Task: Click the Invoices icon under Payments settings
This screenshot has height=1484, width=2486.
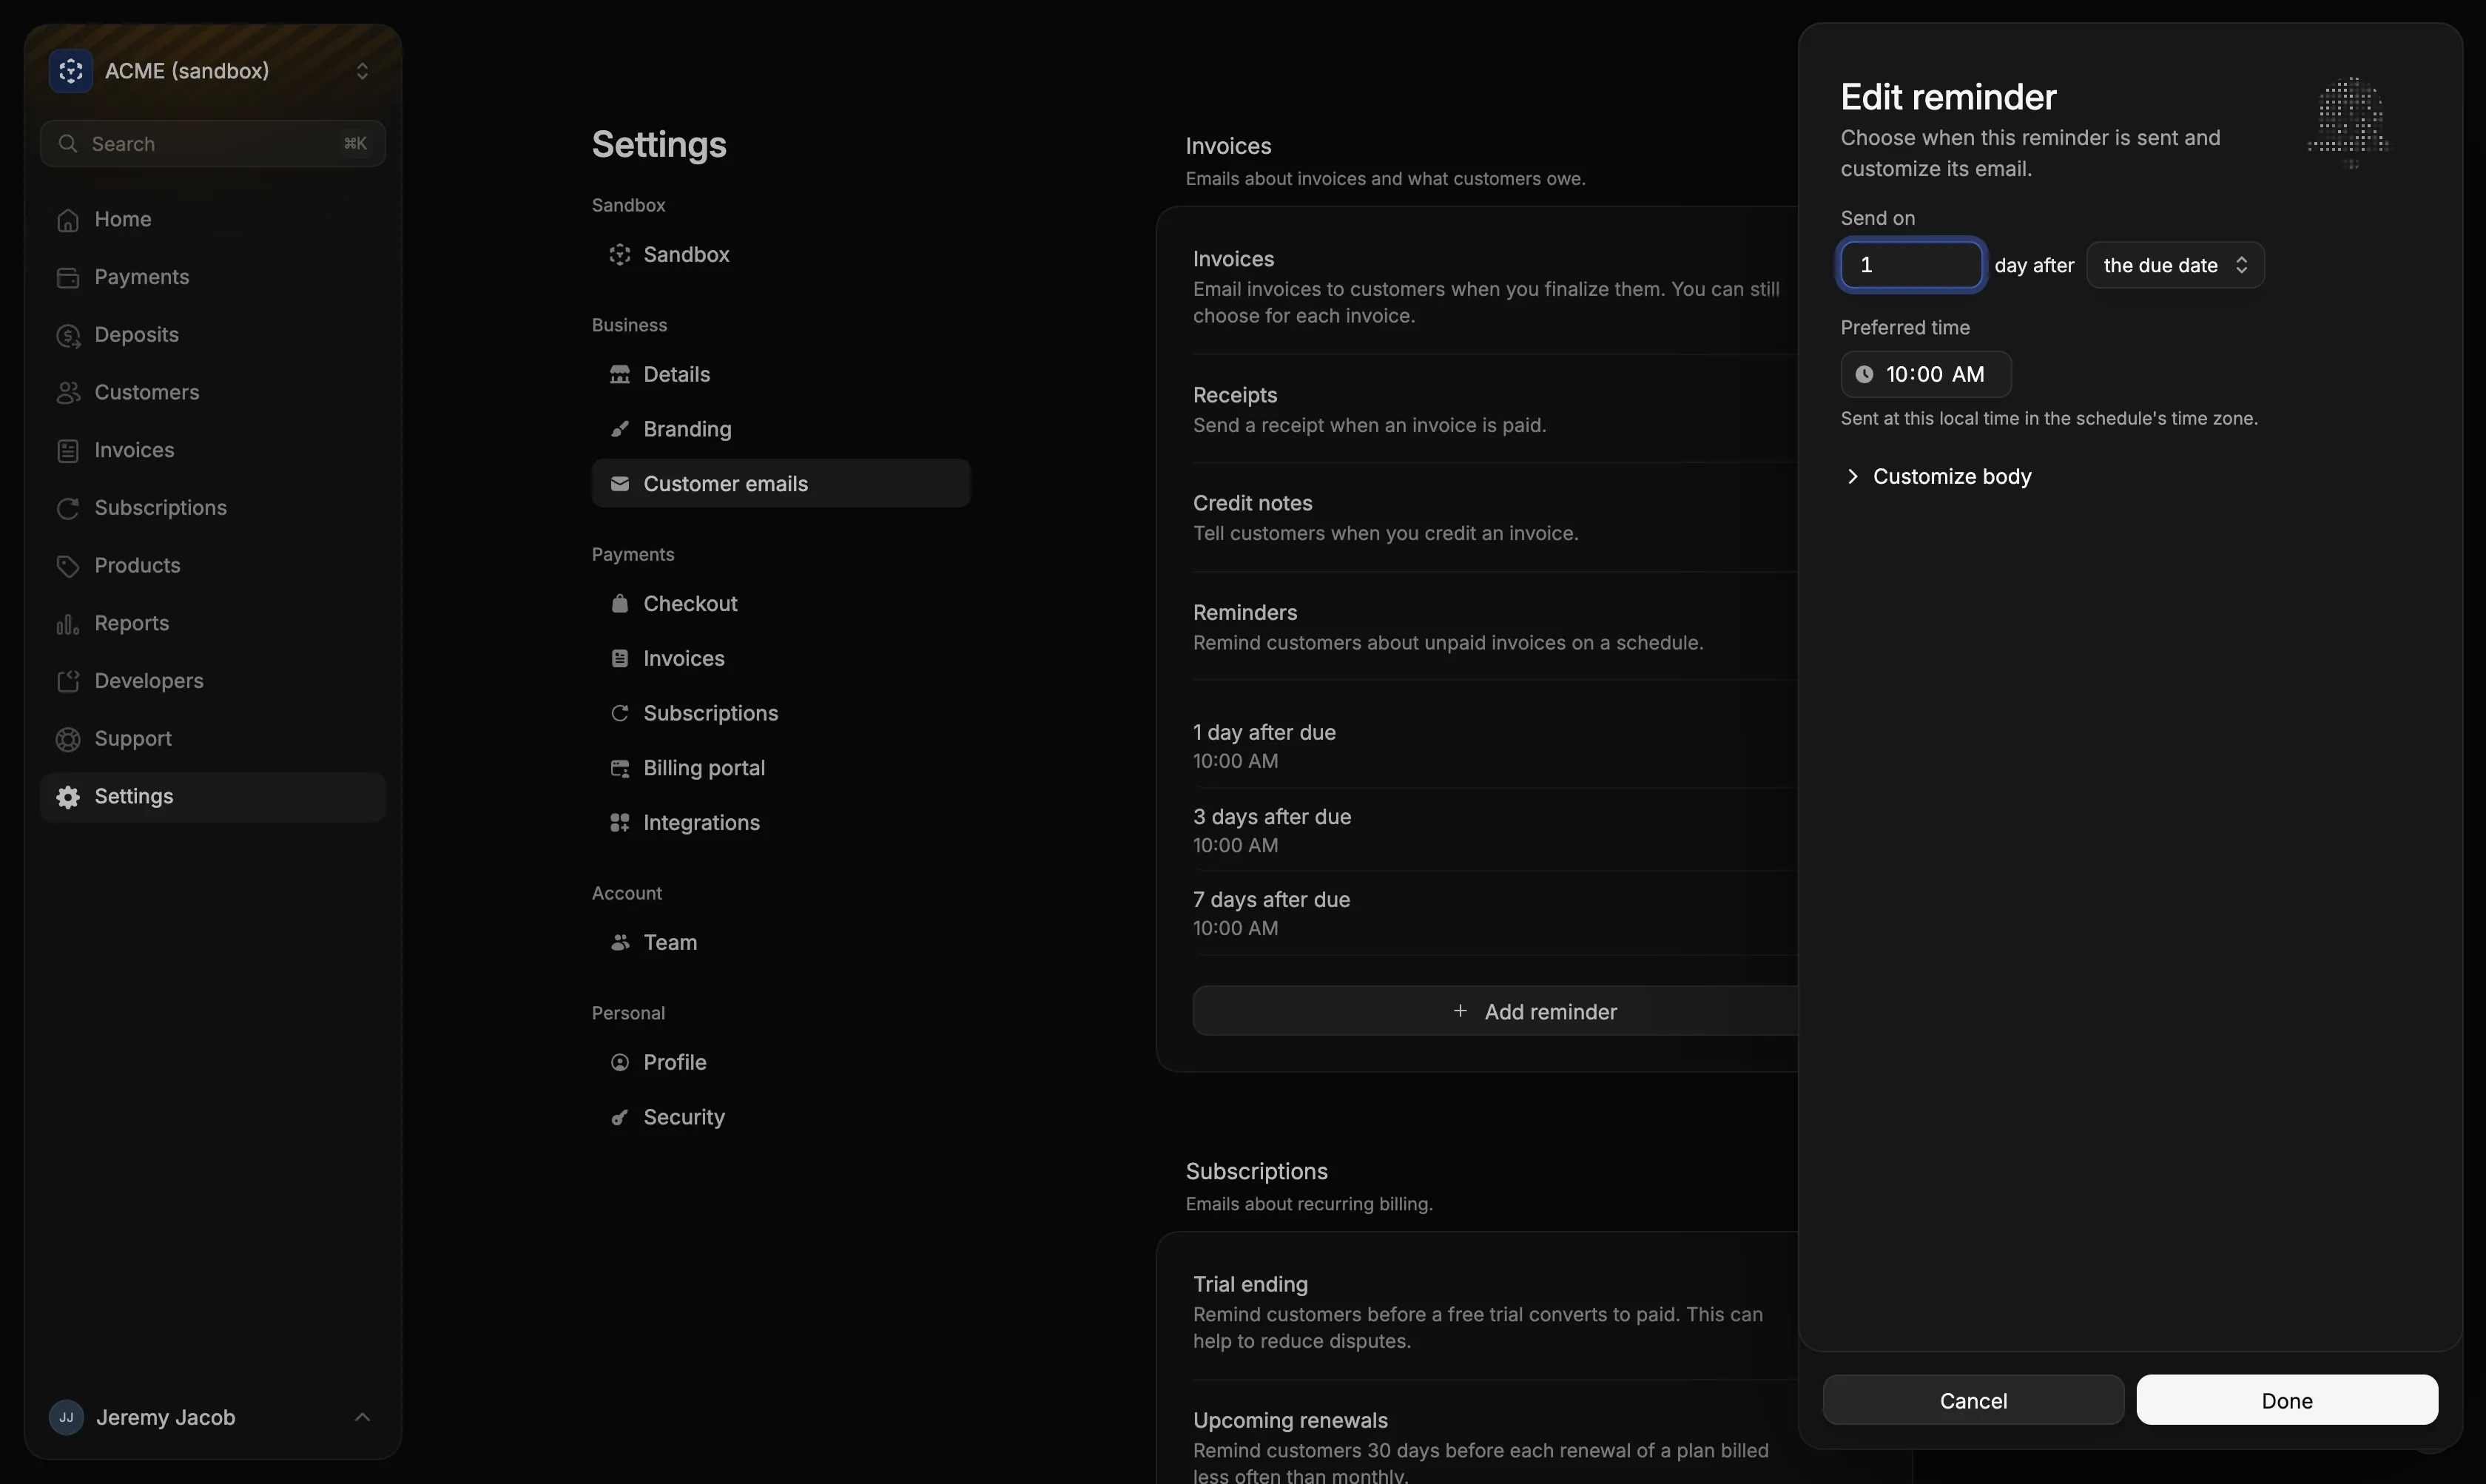Action: [619, 659]
